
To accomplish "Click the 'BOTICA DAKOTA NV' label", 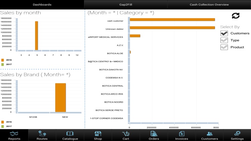I will [111, 70].
